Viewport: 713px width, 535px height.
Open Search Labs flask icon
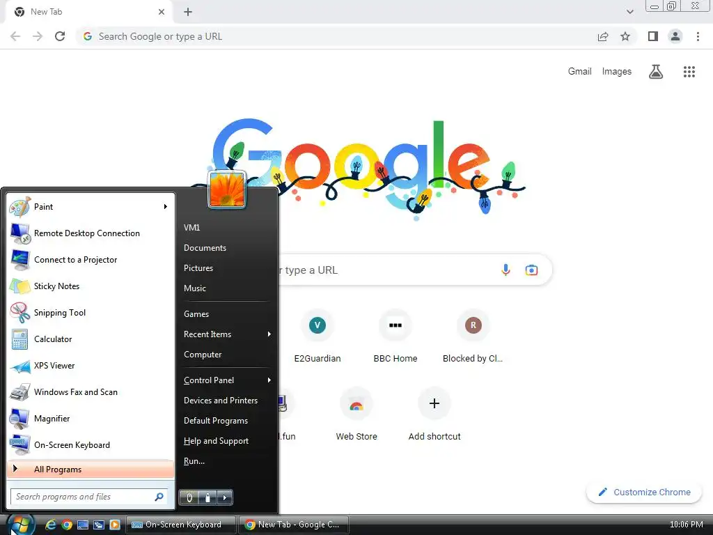click(x=656, y=72)
